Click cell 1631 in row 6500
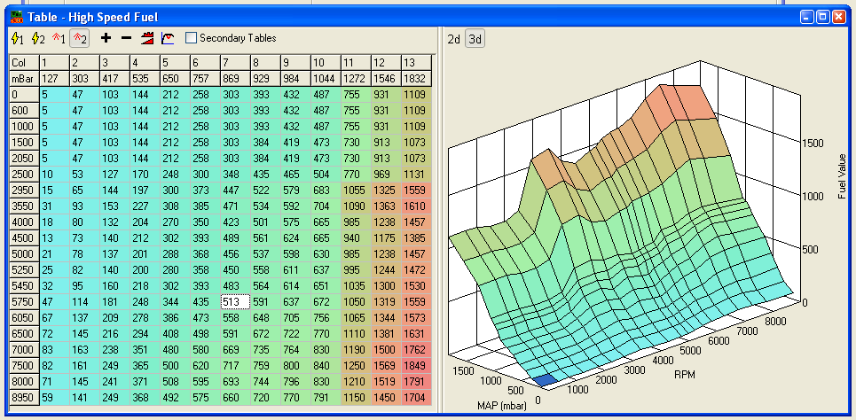The width and height of the screenshot is (856, 420). (417, 334)
